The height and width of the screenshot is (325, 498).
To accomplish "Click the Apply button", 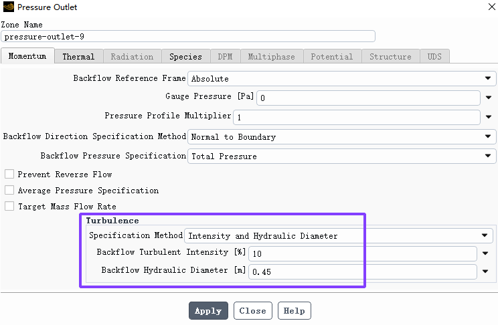I will tap(208, 311).
